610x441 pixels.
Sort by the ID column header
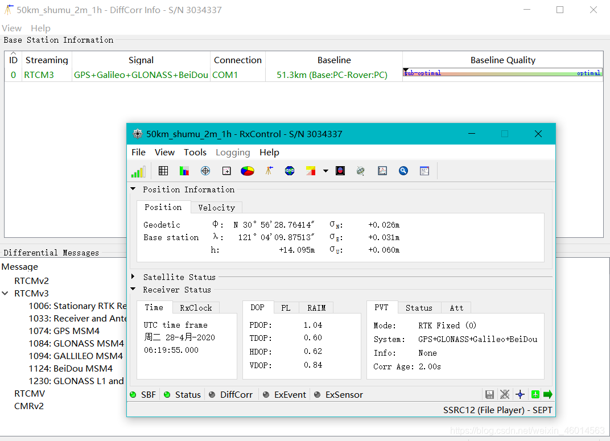pos(13,60)
